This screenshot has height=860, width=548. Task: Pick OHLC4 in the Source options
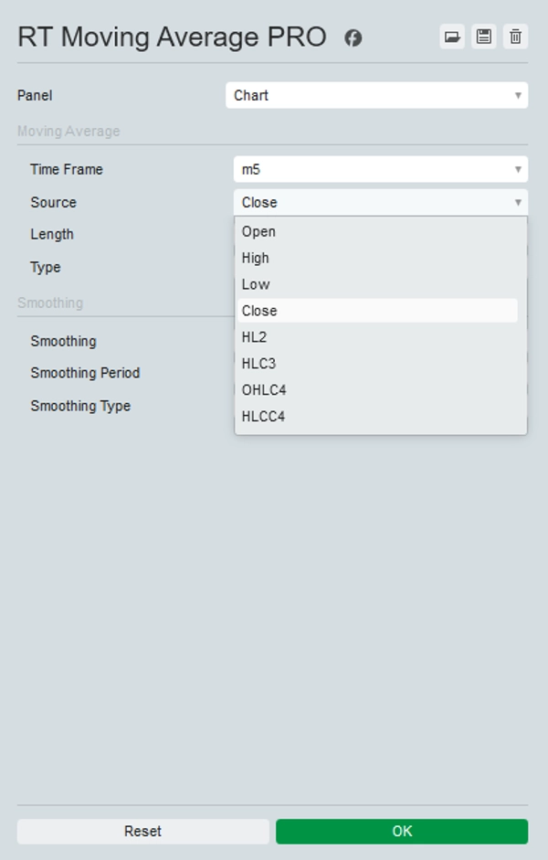[x=264, y=390]
